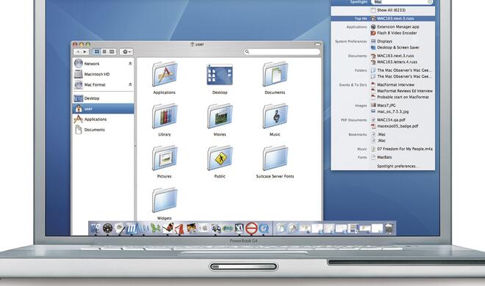Open the Trash in the Dock
485x286 pixels.
[x=389, y=228]
